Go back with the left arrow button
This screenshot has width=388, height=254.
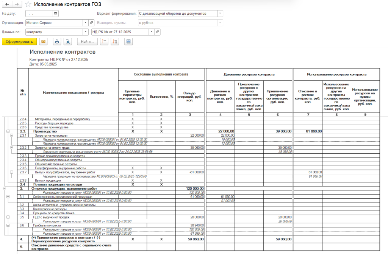point(7,4)
